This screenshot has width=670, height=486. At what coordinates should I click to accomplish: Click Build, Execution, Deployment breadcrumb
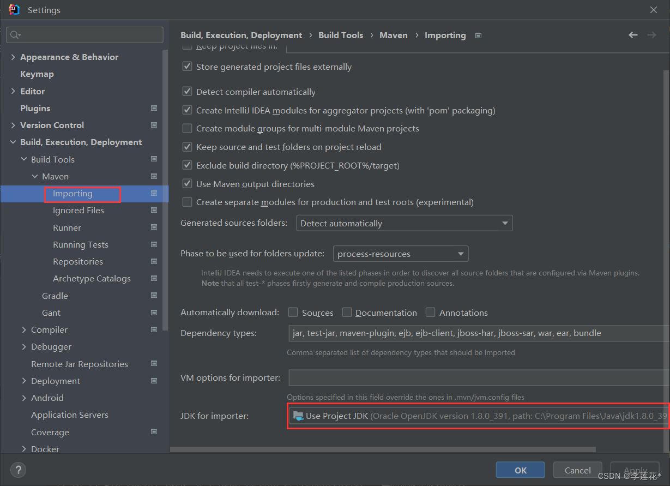pyautogui.click(x=241, y=35)
